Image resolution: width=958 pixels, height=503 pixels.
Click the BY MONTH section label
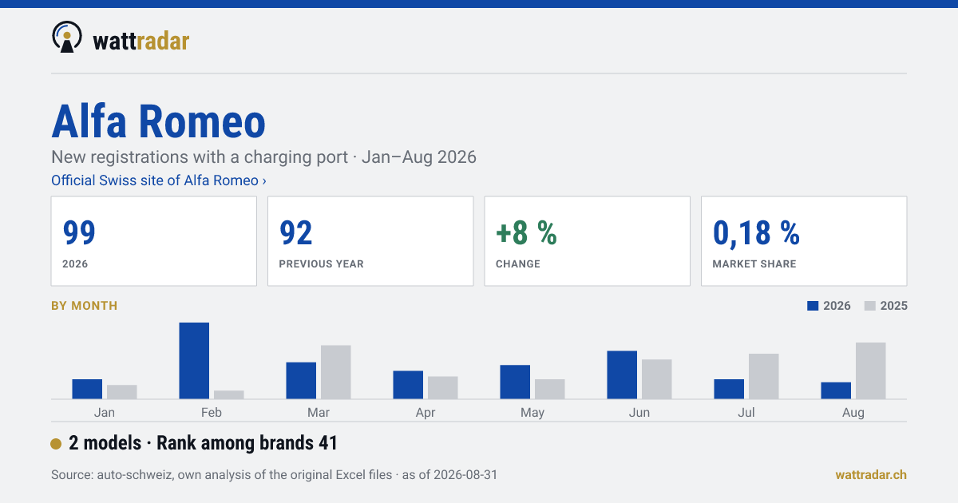pyautogui.click(x=84, y=306)
